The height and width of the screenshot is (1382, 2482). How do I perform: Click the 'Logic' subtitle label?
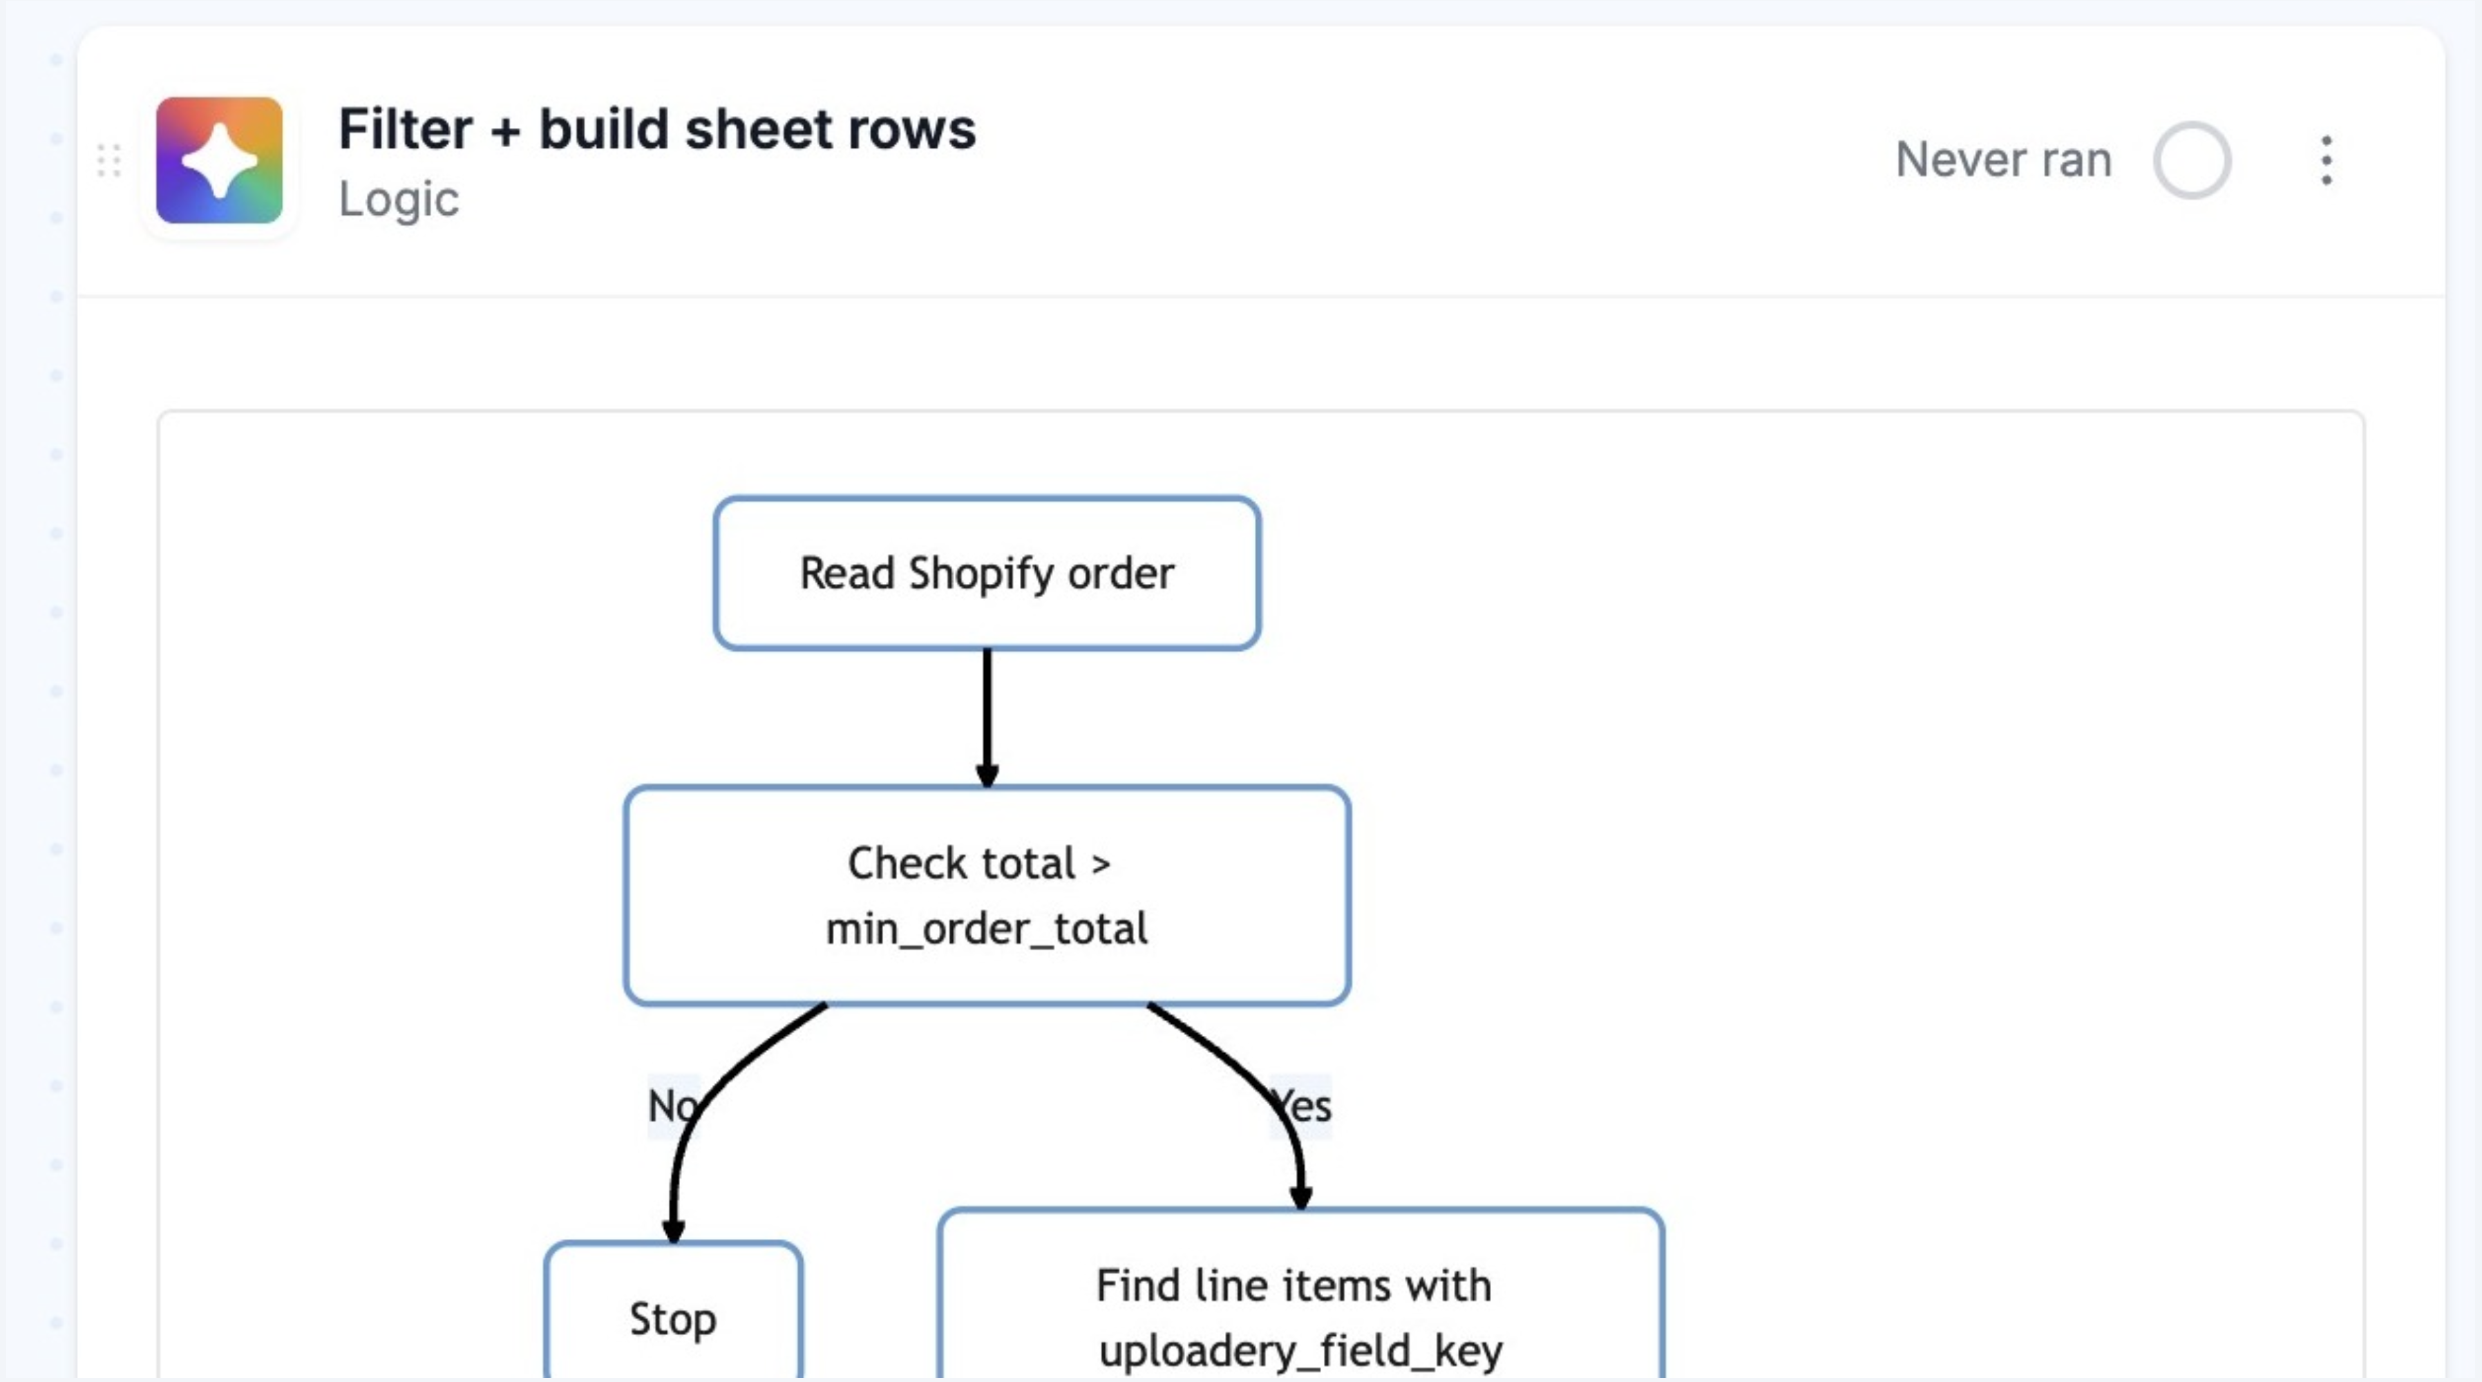[x=398, y=200]
